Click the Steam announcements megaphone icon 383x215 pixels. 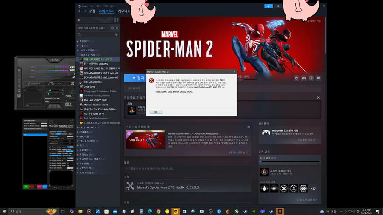tap(269, 6)
